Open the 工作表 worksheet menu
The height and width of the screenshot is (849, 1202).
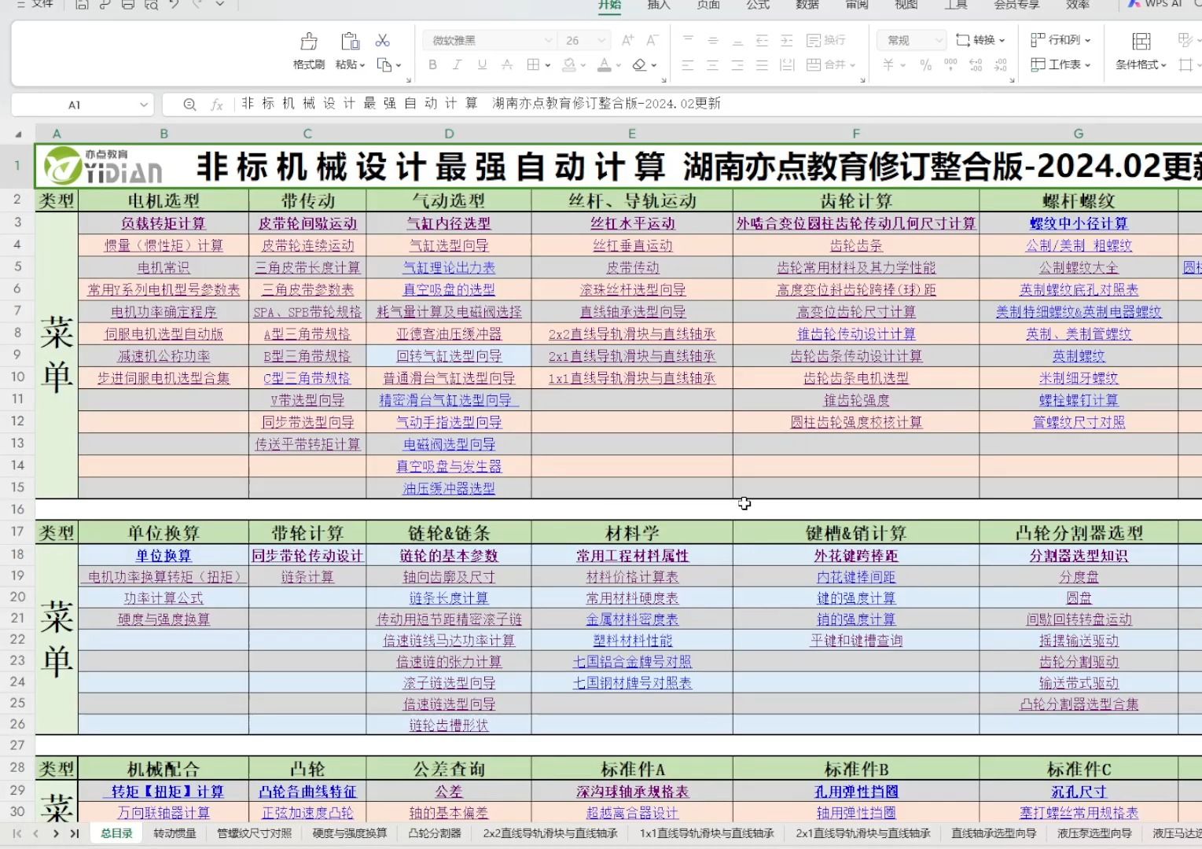(1060, 65)
